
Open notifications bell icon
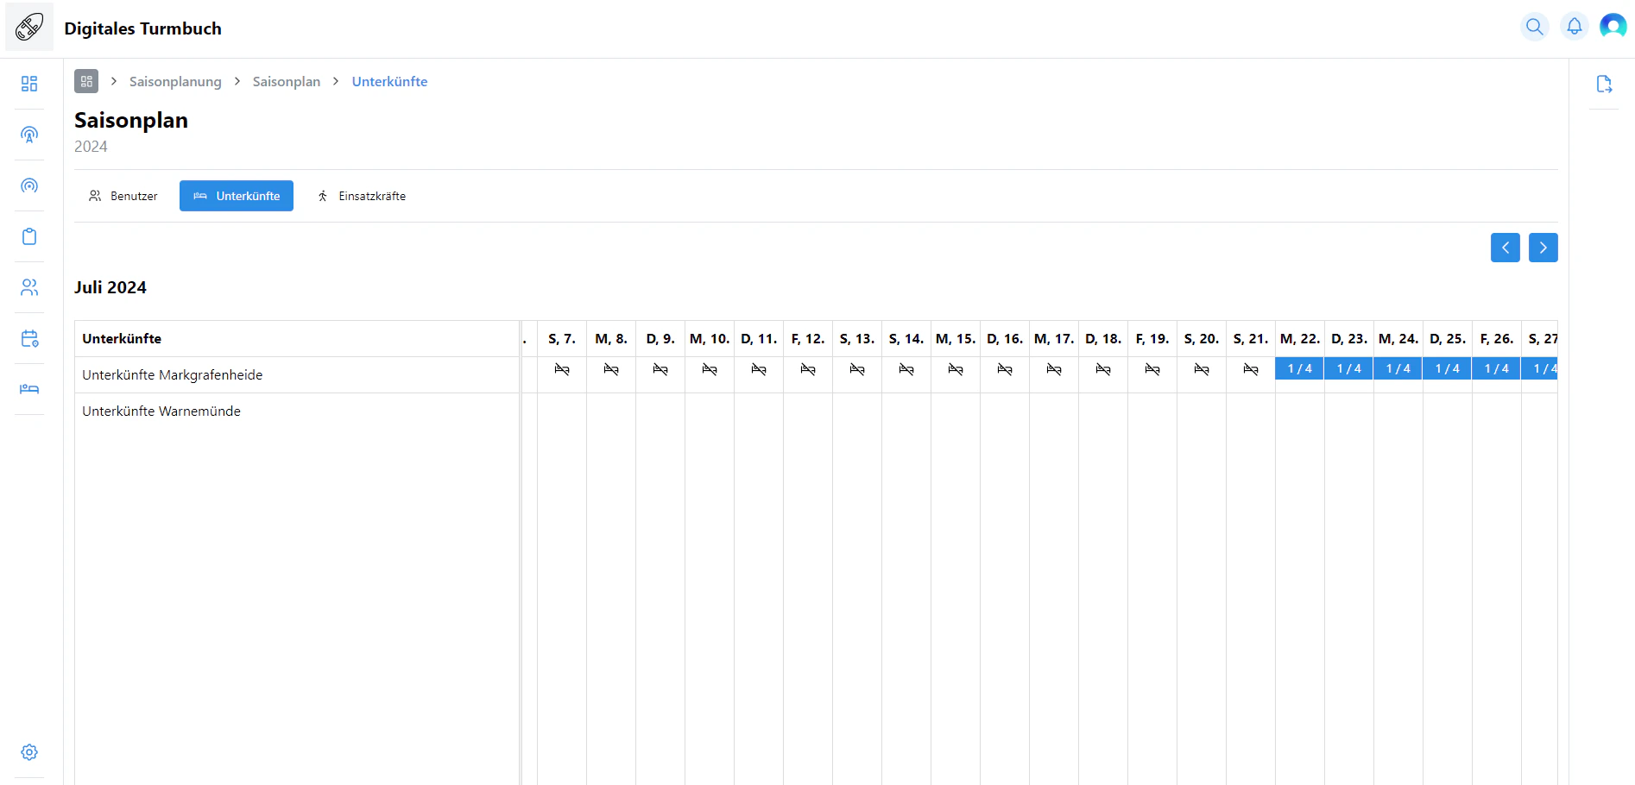1574,27
